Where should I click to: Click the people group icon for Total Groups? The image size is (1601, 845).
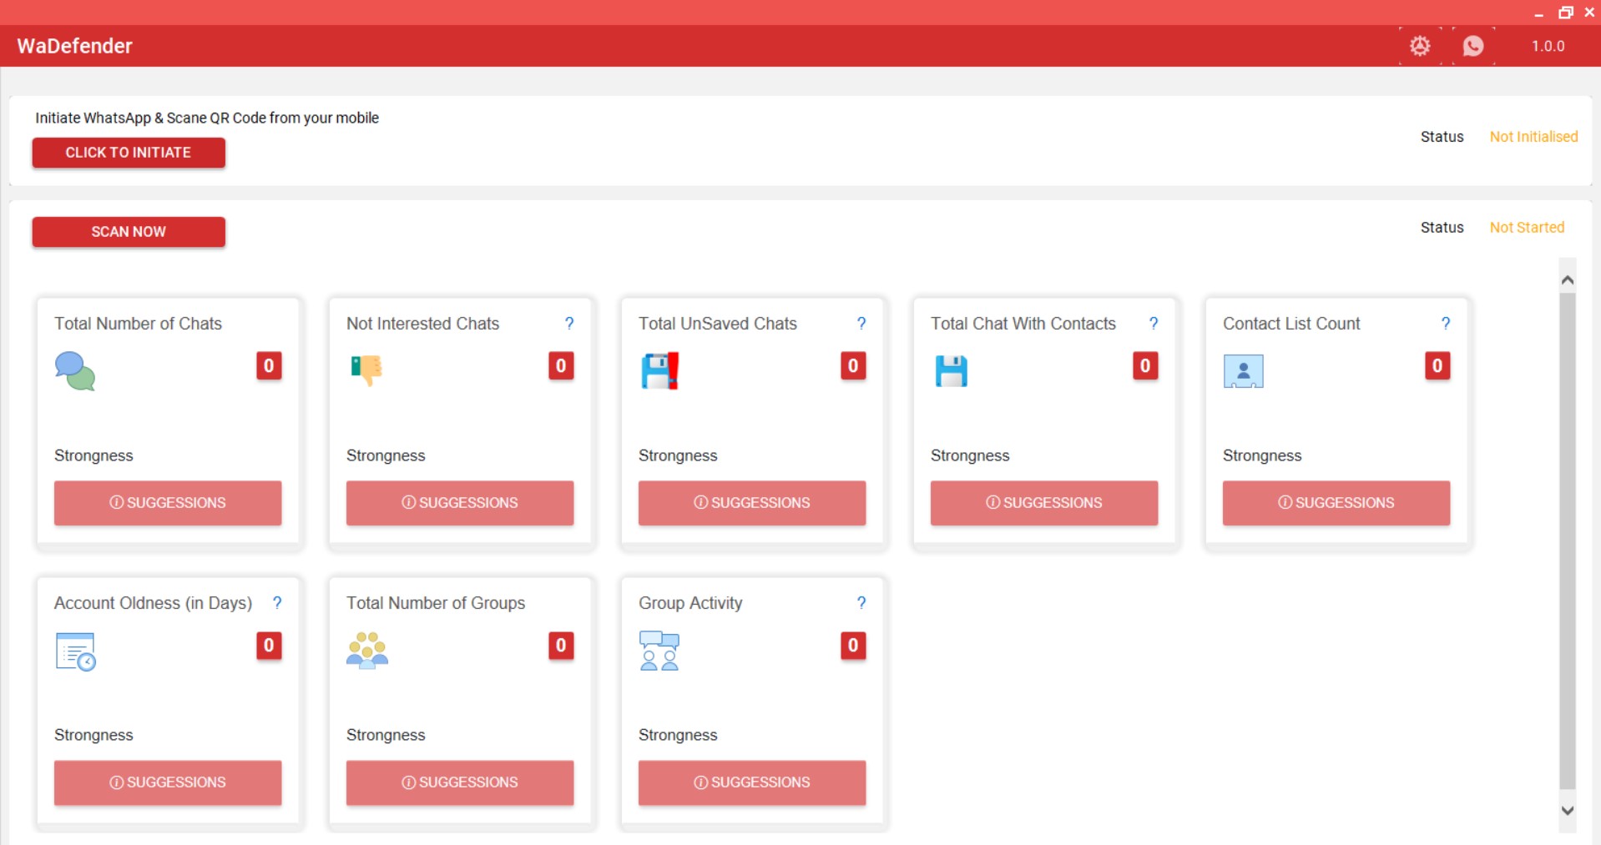(x=367, y=651)
